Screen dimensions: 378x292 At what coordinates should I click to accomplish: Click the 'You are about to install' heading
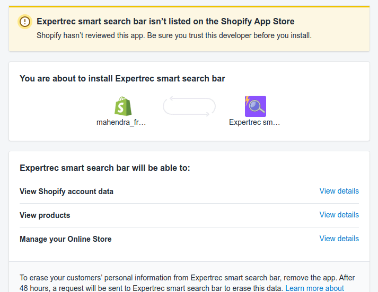pos(122,79)
